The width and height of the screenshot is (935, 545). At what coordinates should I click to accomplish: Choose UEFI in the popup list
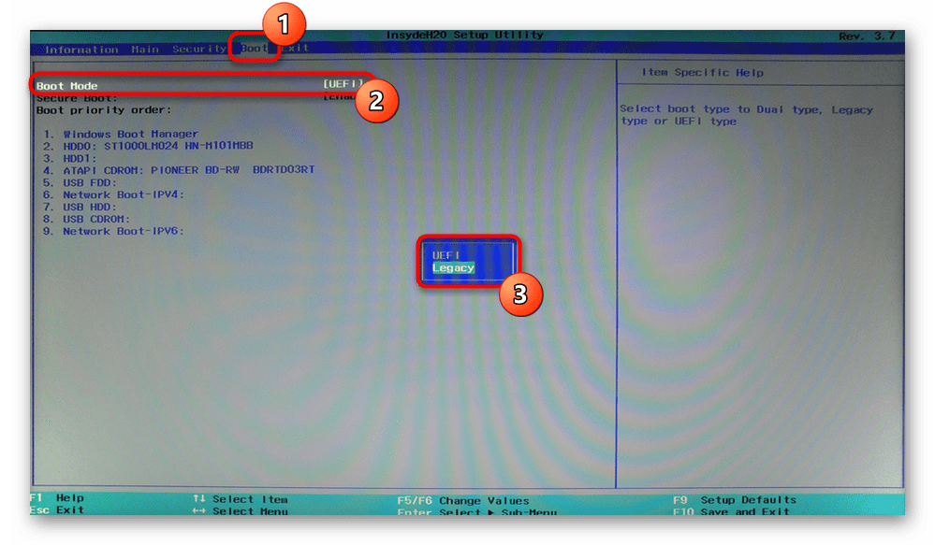tap(446, 255)
